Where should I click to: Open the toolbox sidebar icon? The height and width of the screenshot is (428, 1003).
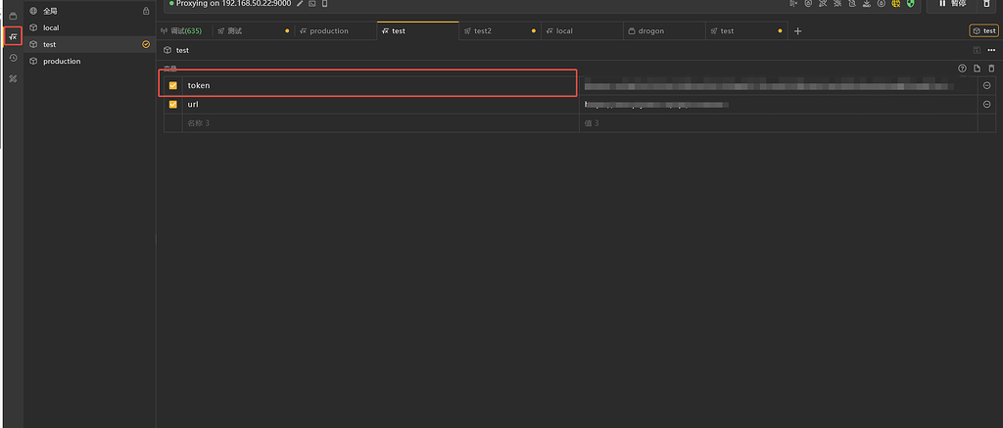pos(13,78)
